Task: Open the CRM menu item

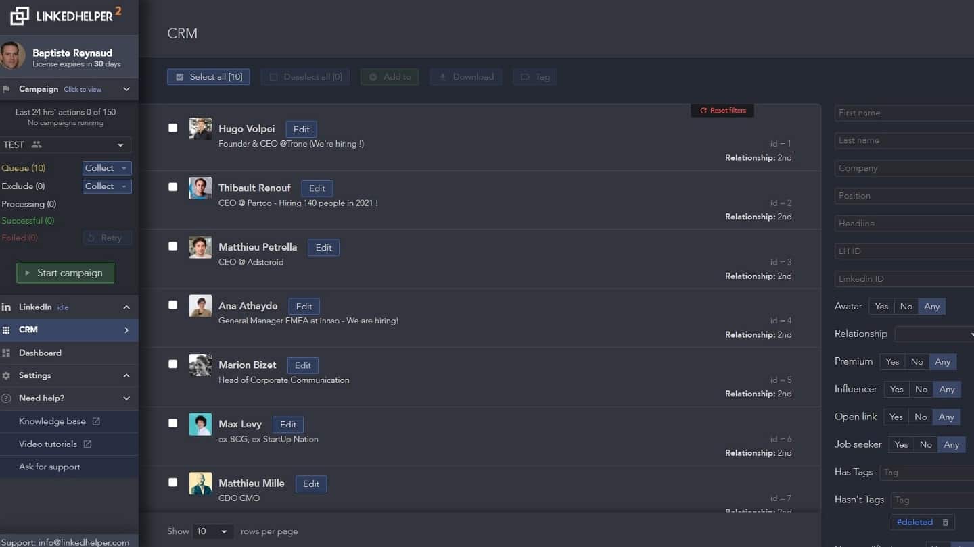Action: pyautogui.click(x=69, y=330)
